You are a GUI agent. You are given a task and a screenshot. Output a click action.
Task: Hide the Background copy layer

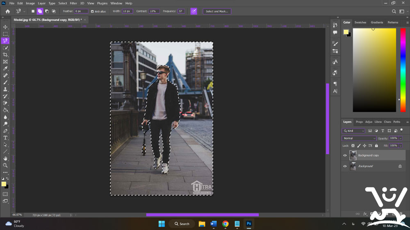(x=345, y=156)
